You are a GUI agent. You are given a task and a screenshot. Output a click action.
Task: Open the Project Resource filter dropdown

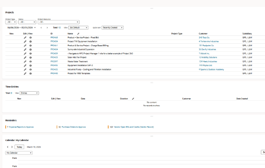click(59, 22)
